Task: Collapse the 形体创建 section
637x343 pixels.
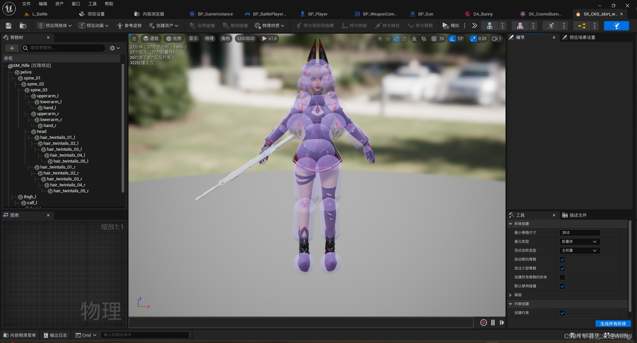Action: (510, 224)
